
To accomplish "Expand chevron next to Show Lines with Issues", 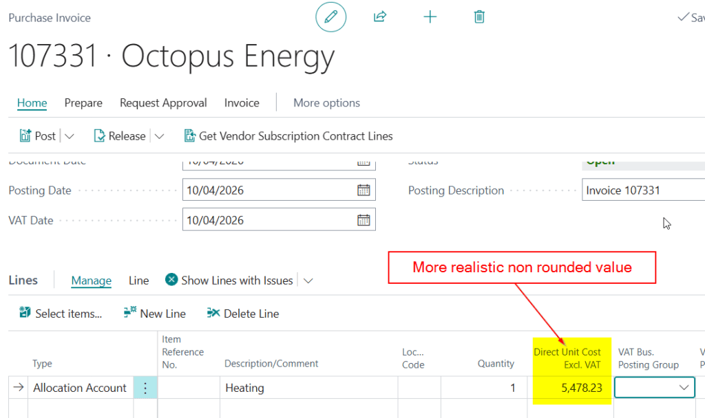I will pos(308,280).
